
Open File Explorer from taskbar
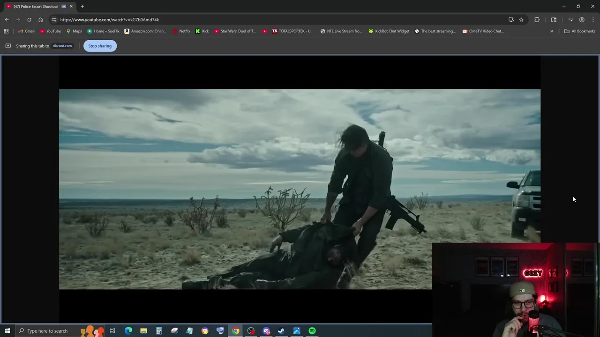[x=143, y=331]
